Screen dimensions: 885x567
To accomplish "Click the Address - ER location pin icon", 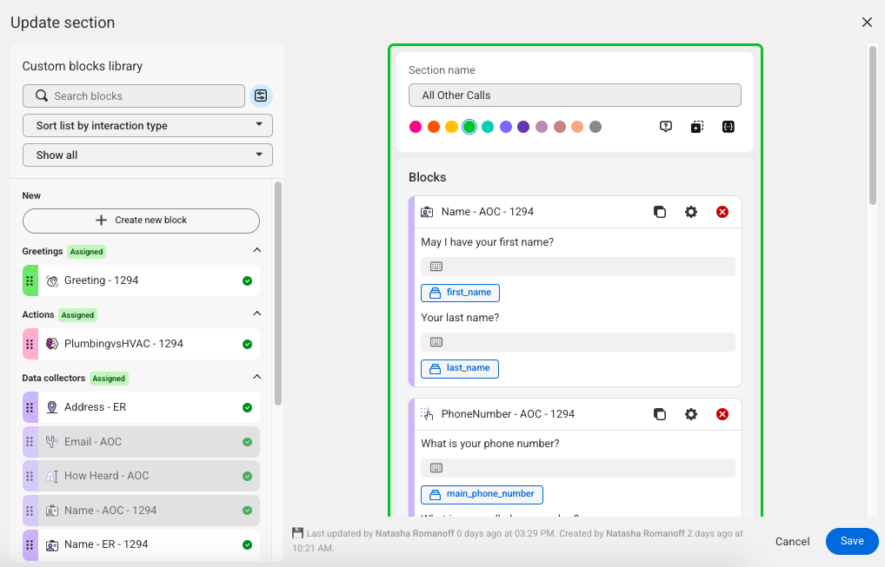I will coord(52,407).
